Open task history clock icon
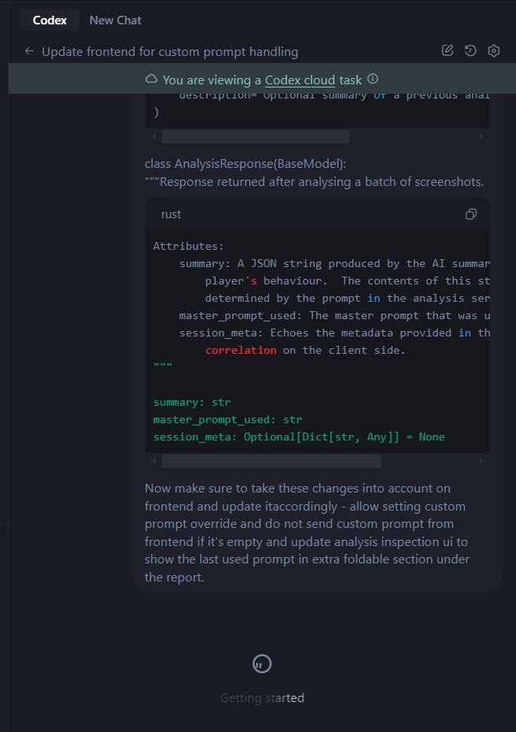Screen dimensions: 516x732 click(470, 50)
